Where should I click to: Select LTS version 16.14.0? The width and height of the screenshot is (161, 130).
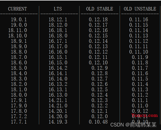click(x=58, y=79)
